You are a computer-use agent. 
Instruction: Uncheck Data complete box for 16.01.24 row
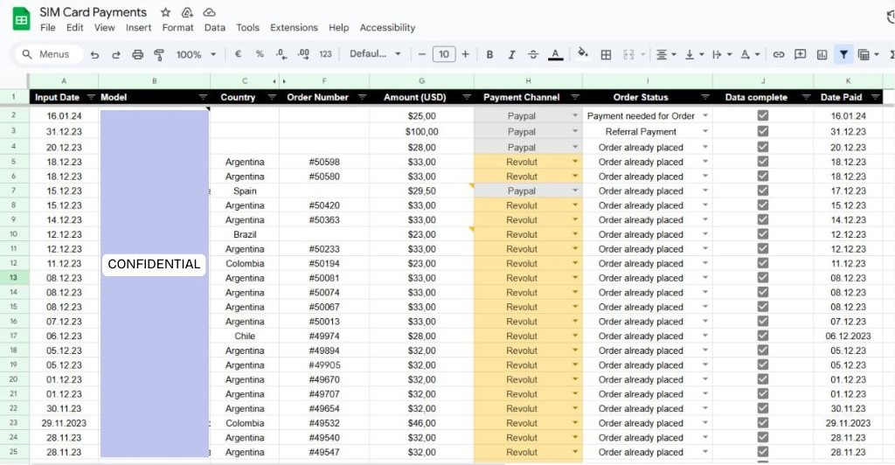(762, 115)
